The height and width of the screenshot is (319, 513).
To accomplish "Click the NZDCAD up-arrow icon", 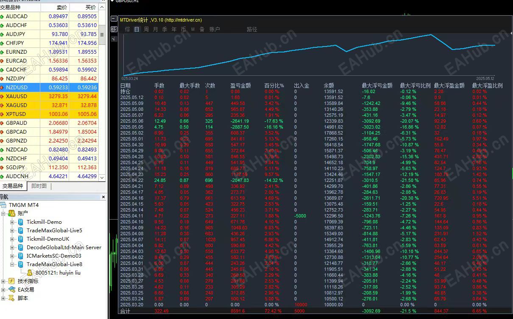I will [2, 150].
